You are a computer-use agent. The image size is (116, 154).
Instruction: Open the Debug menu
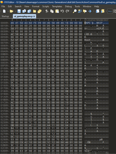tap(68, 6)
